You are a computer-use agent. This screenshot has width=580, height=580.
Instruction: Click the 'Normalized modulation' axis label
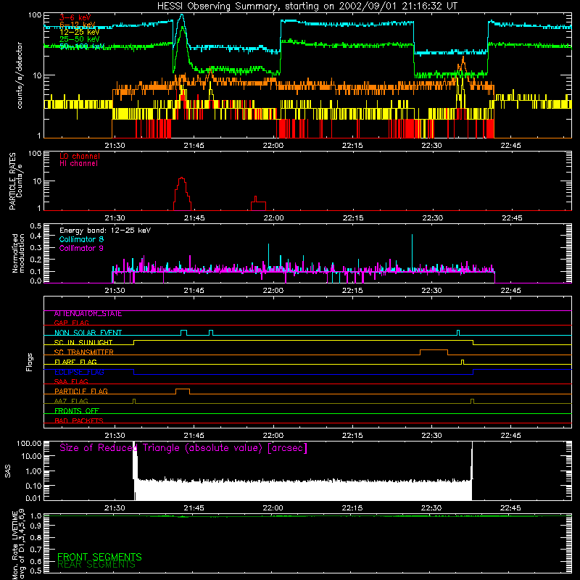point(18,253)
